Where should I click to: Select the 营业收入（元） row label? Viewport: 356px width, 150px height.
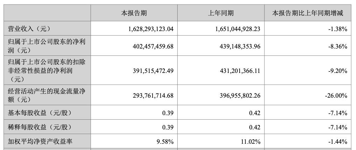click(x=29, y=29)
